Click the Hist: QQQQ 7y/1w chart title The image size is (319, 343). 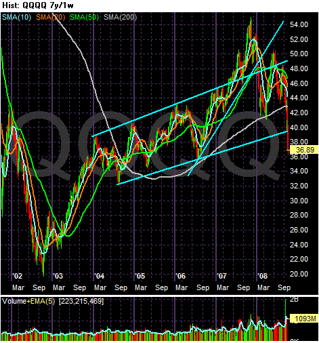(x=38, y=5)
